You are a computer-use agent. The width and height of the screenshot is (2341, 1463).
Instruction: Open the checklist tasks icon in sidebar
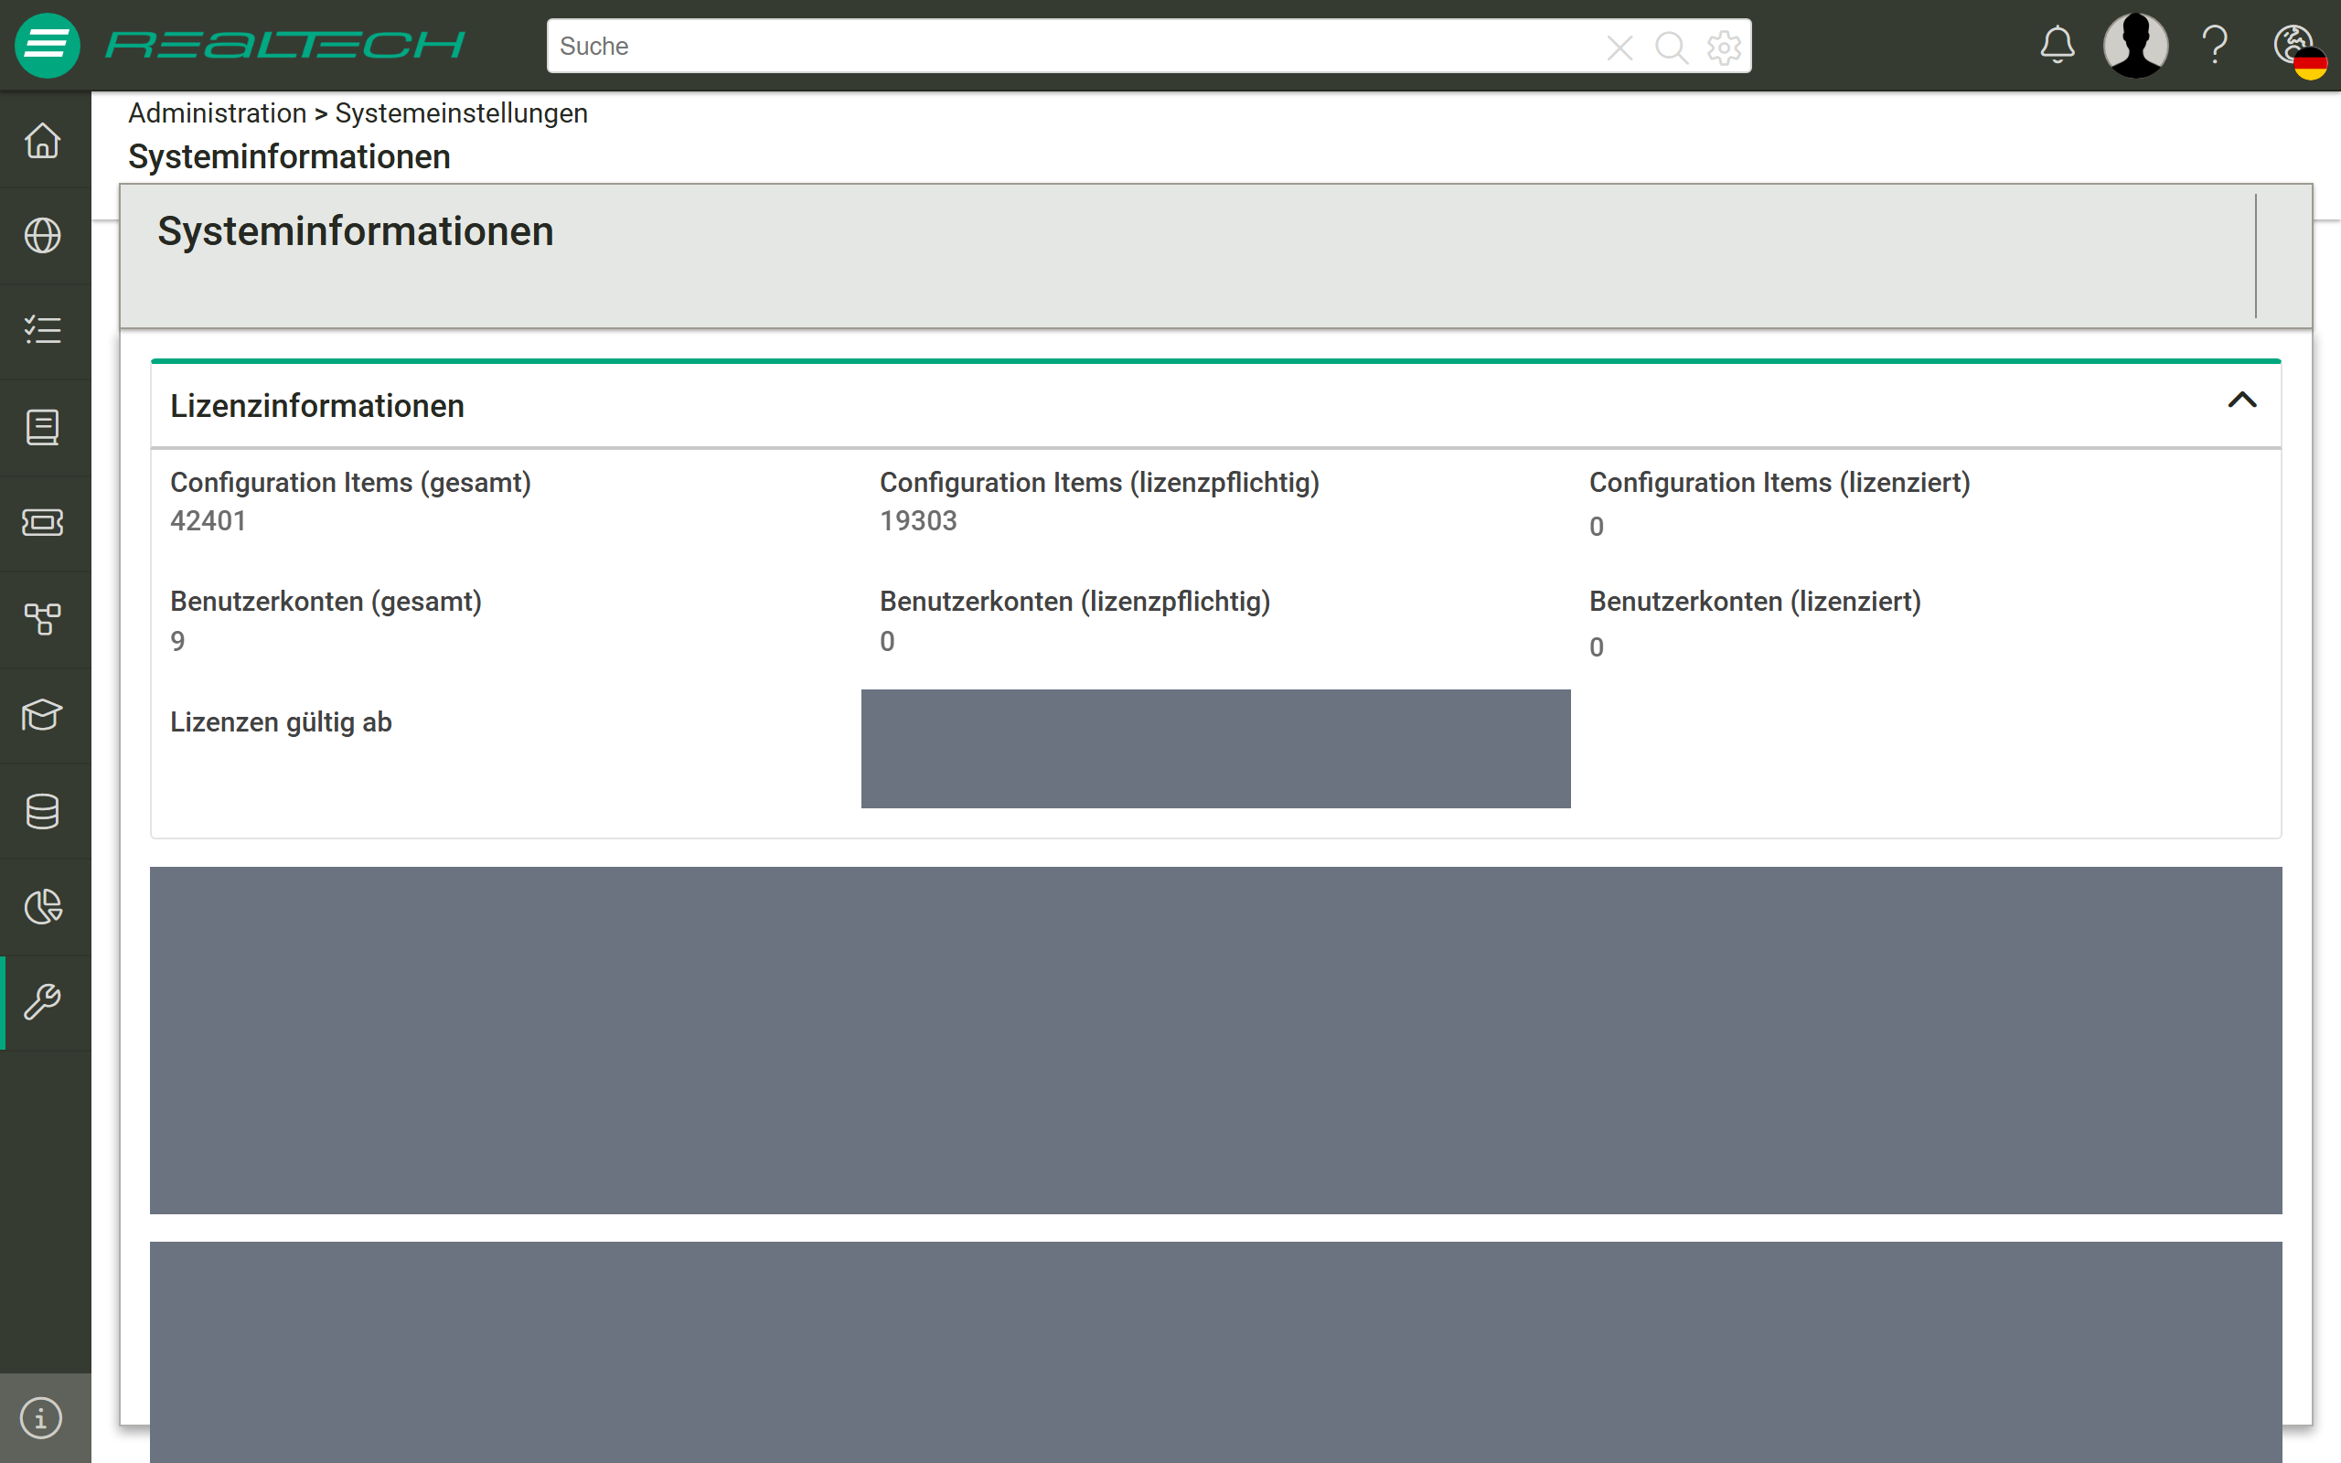coord(43,330)
